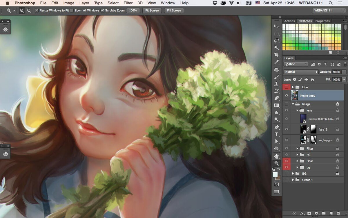This screenshot has width=348, height=218.
Task: Open the Window menu
Action: pos(168,3)
